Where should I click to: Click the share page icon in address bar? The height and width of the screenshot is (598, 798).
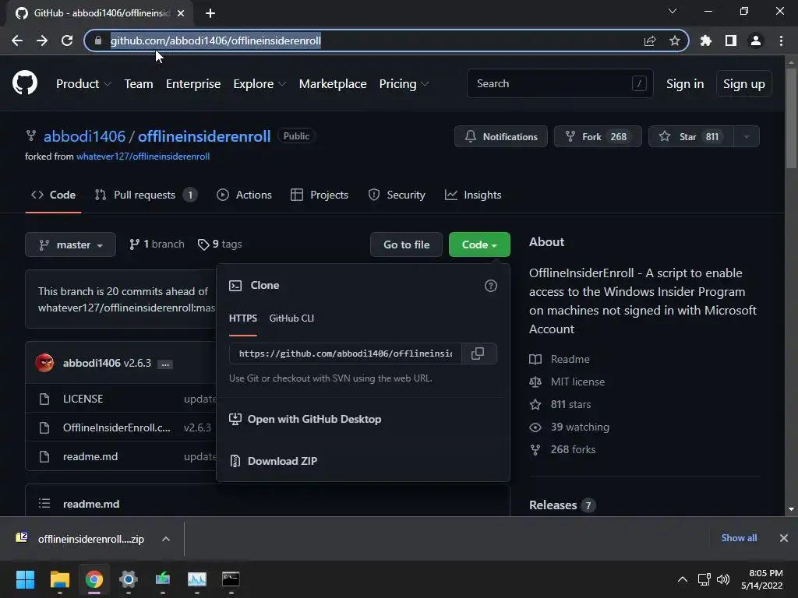click(x=650, y=40)
